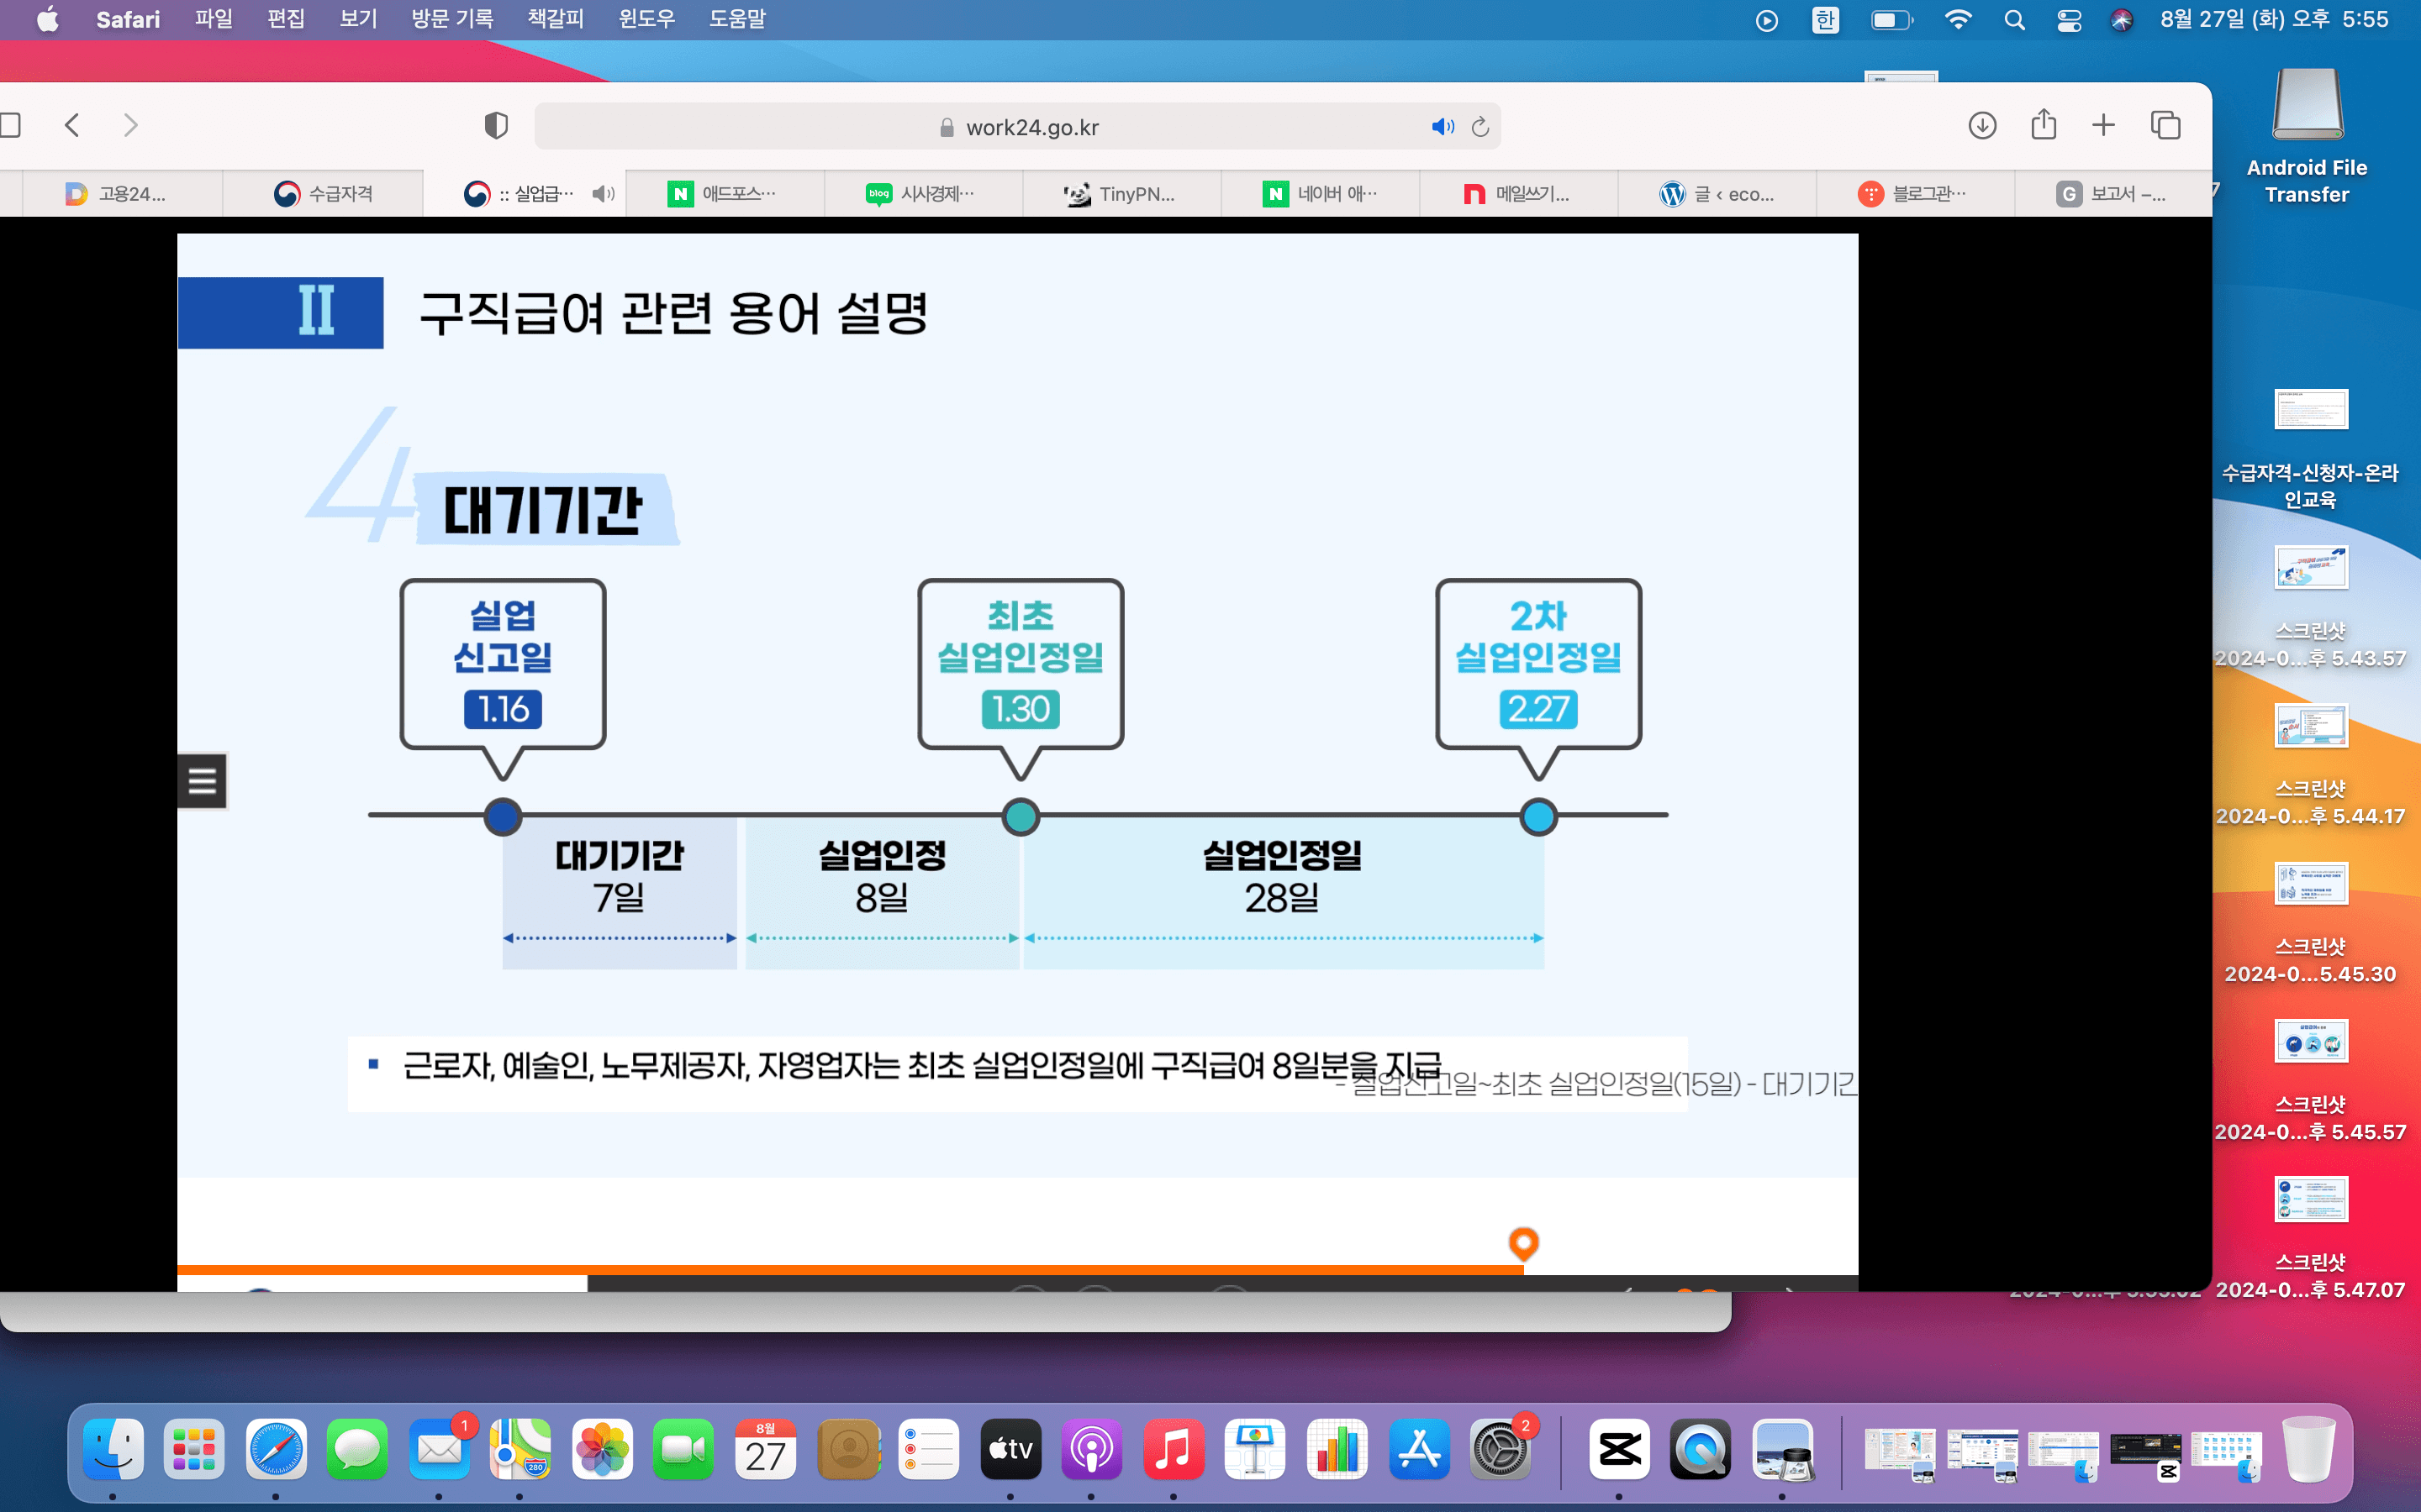Mute audio via address bar speaker icon

(1442, 127)
